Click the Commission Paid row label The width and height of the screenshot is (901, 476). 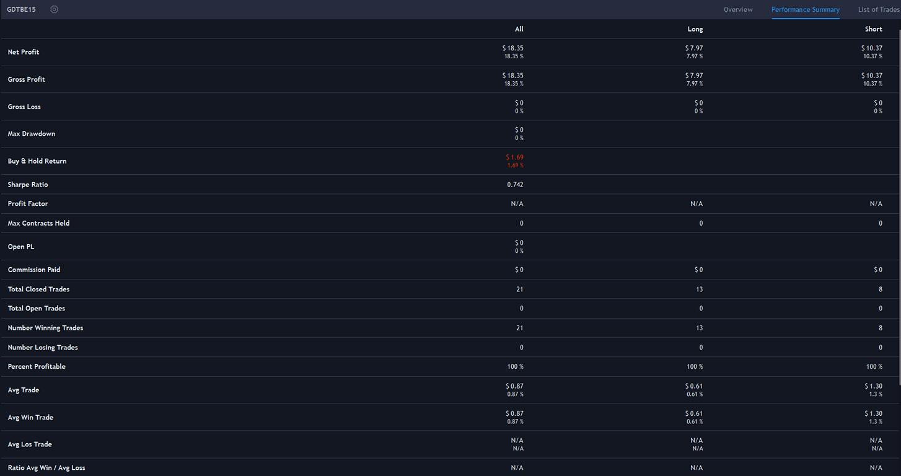(34, 270)
